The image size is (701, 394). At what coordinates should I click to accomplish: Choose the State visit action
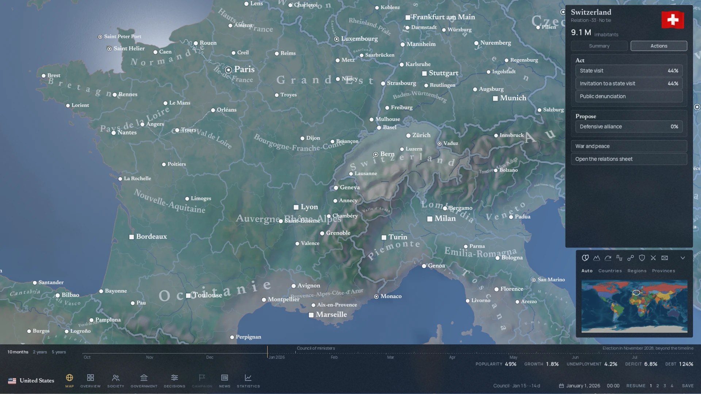point(629,71)
